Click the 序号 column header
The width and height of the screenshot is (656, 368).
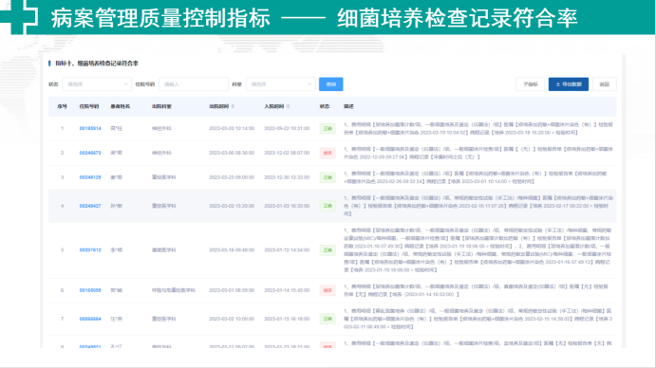click(62, 106)
